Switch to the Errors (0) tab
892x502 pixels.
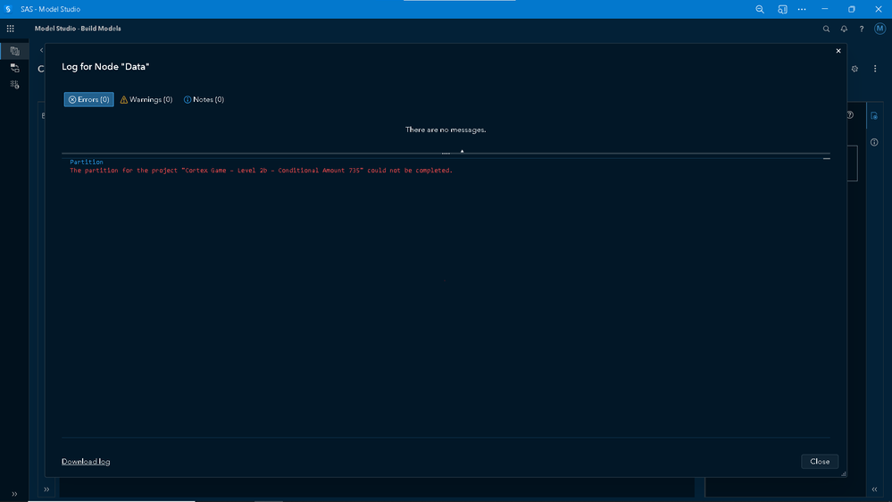88,100
